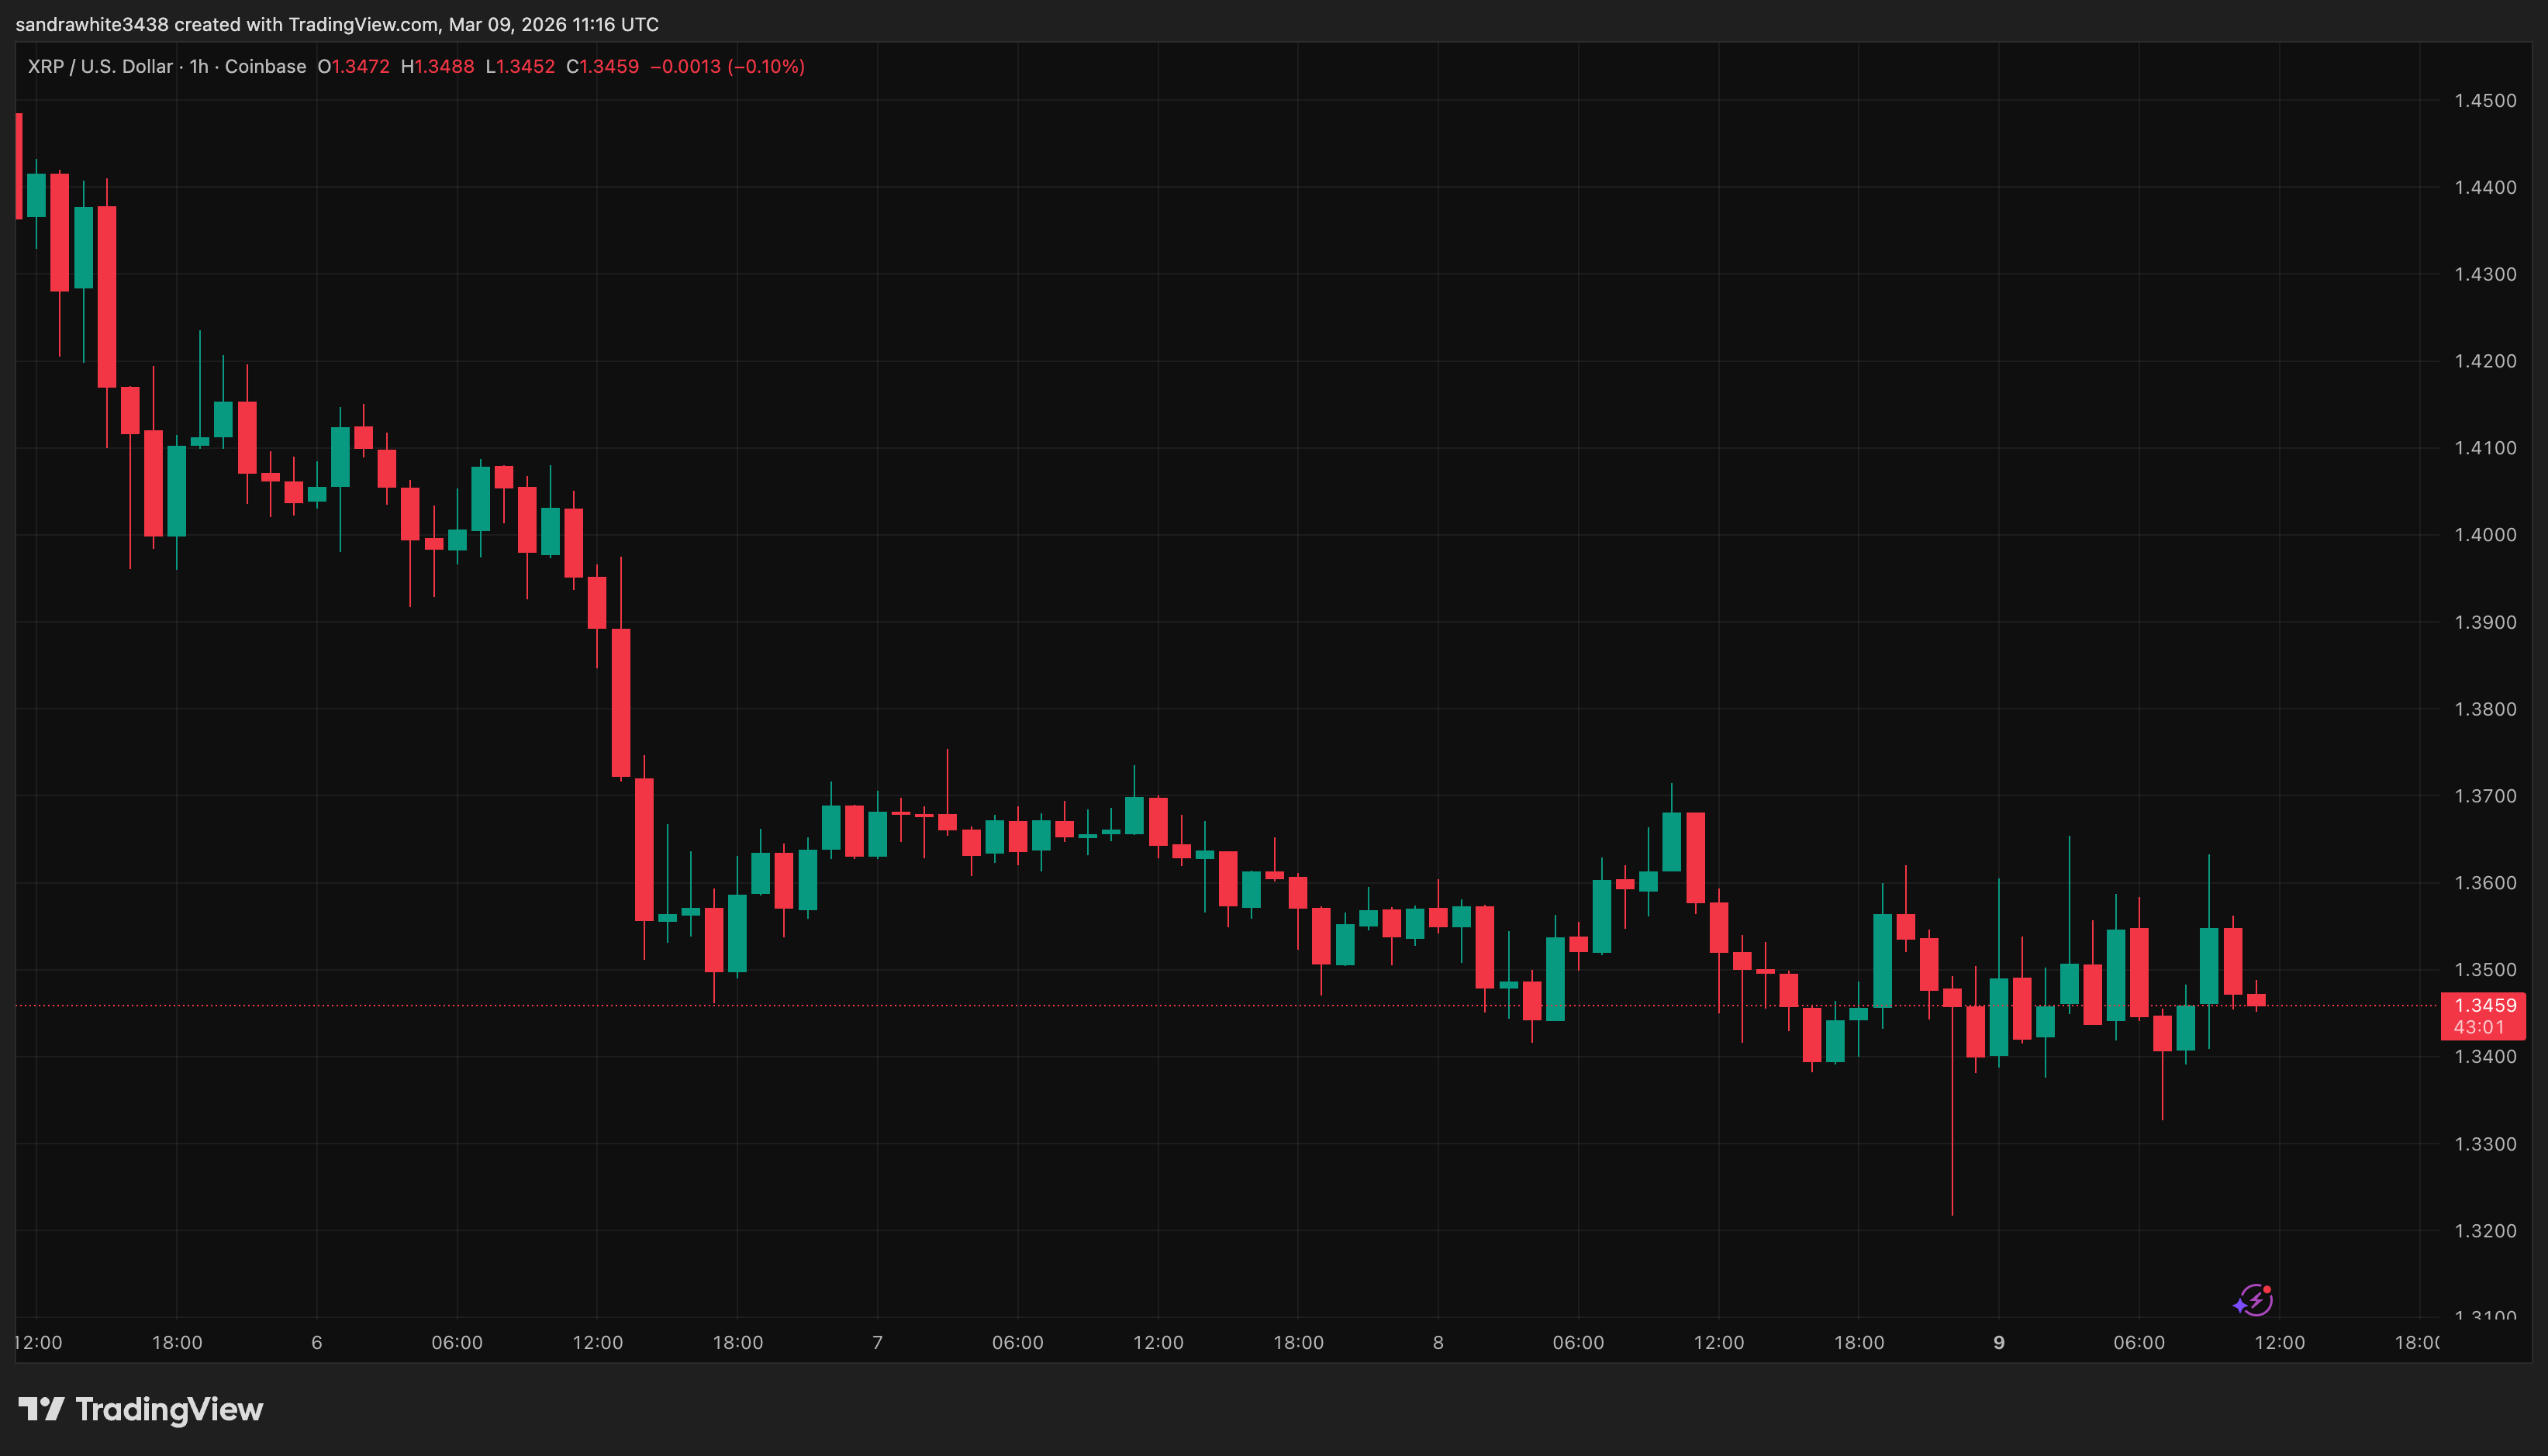The height and width of the screenshot is (1456, 2548).
Task: Click the XRP / U.S. Dollar symbol title
Action: click(100, 67)
